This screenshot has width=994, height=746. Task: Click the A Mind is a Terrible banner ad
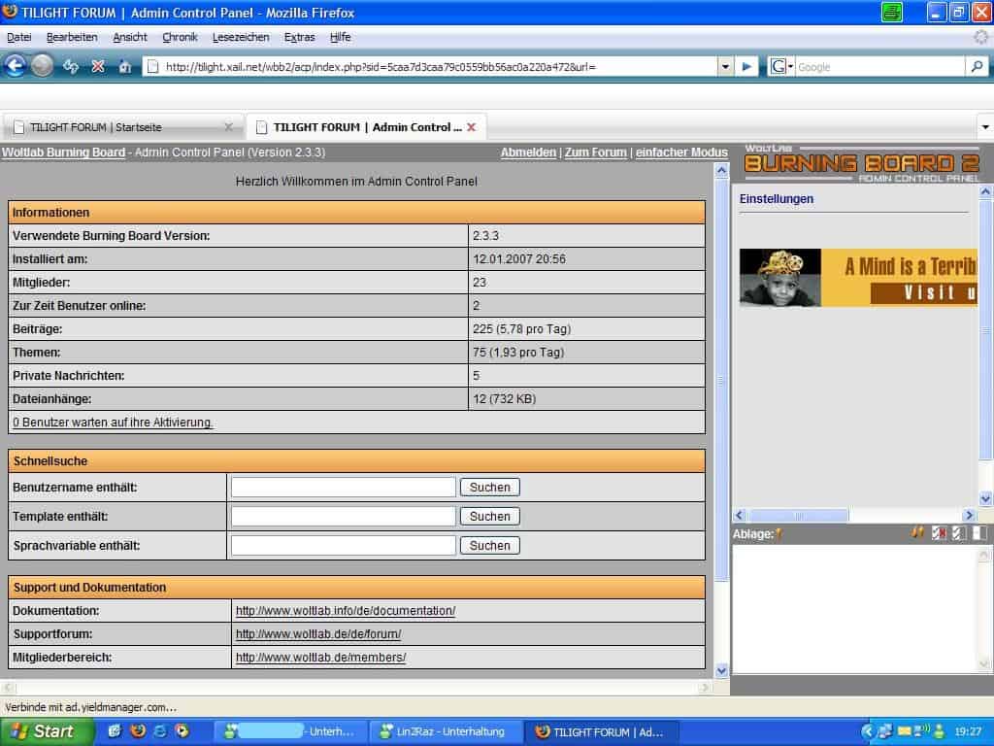tap(858, 277)
